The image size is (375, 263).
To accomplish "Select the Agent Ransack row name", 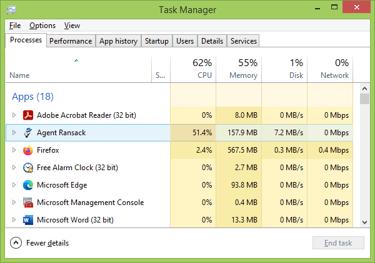I will (61, 133).
